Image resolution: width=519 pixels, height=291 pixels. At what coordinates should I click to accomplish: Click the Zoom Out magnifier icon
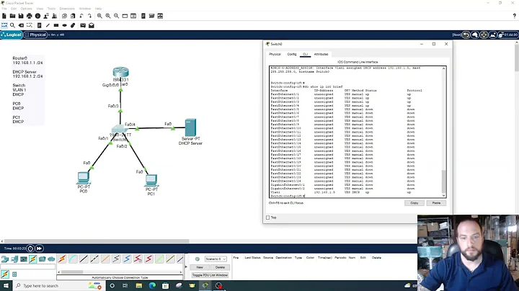tap(117, 16)
